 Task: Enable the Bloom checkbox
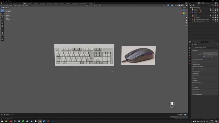pyautogui.click(x=194, y=62)
